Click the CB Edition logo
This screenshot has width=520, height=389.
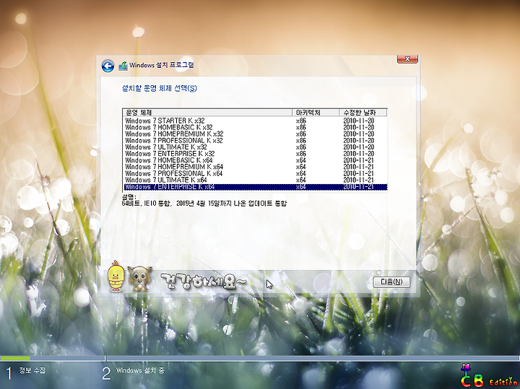[x=487, y=376]
